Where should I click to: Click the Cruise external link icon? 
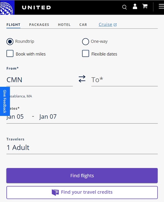[x=115, y=25]
